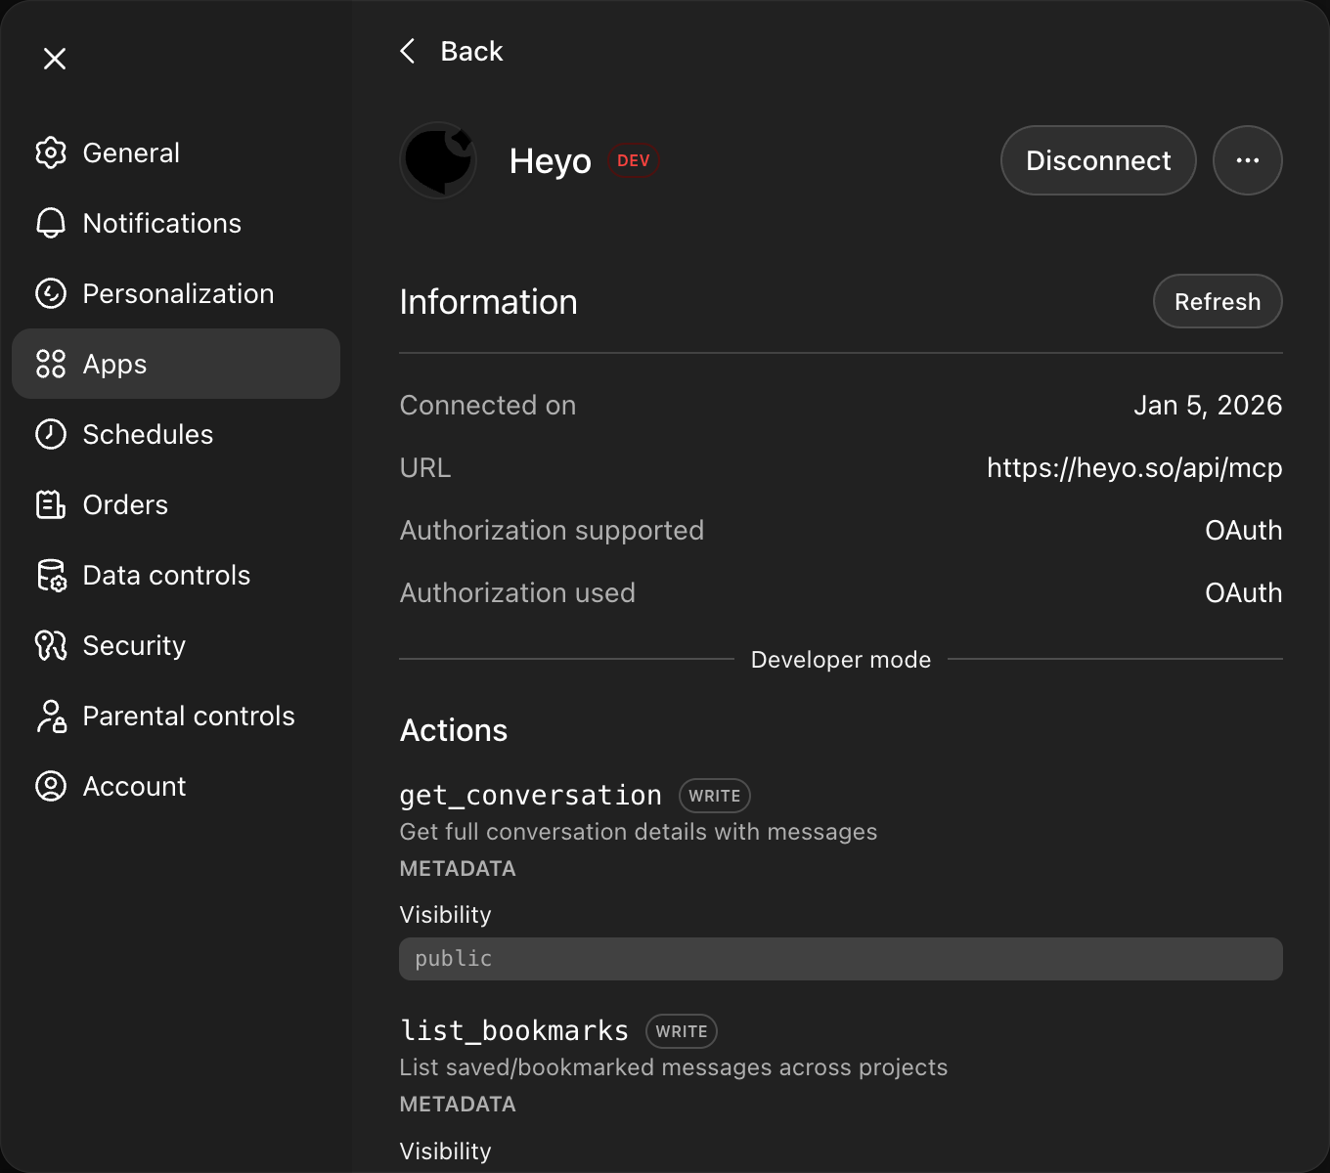Click the list_bookmarks action name

(x=514, y=1031)
